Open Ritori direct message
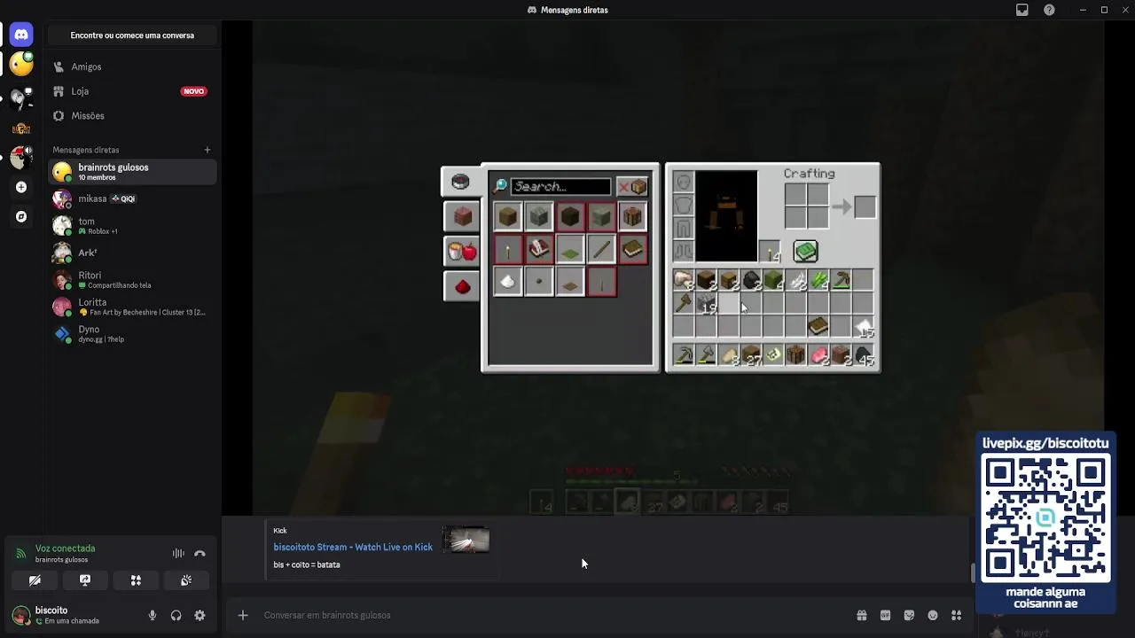Image resolution: width=1135 pixels, height=638 pixels. (132, 280)
